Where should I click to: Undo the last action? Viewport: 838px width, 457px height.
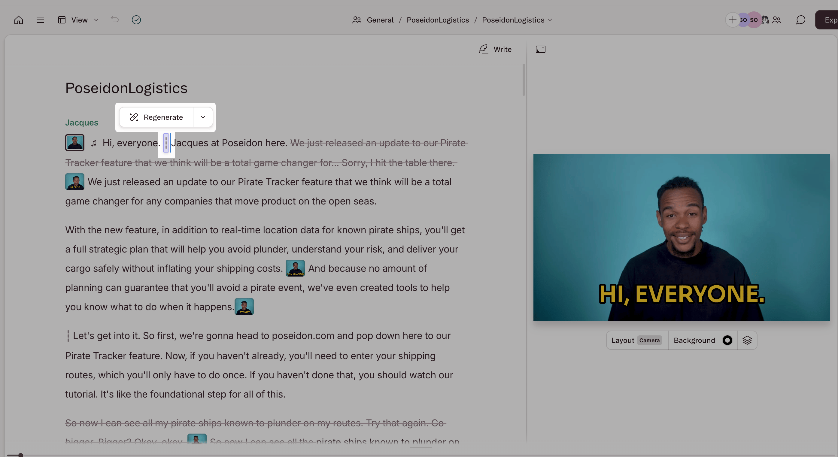(115, 20)
